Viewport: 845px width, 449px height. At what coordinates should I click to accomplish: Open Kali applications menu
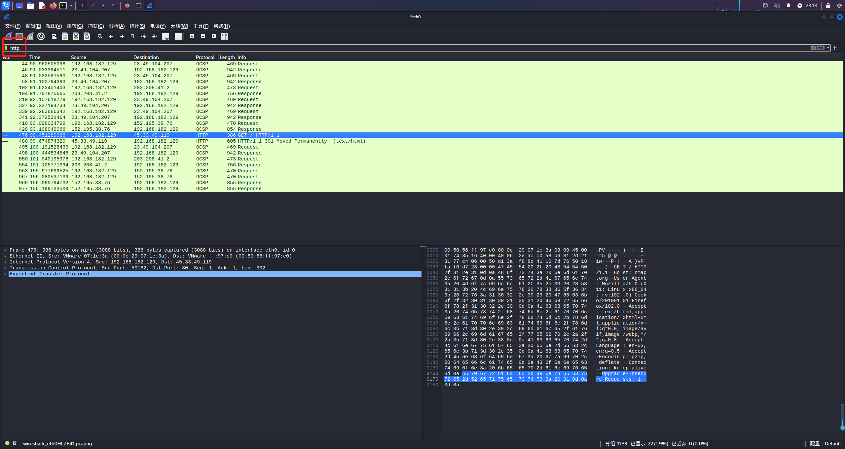click(6, 5)
